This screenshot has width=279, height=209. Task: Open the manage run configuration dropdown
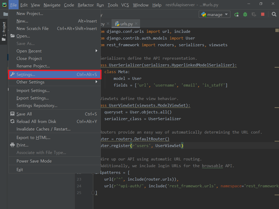tap(214, 14)
